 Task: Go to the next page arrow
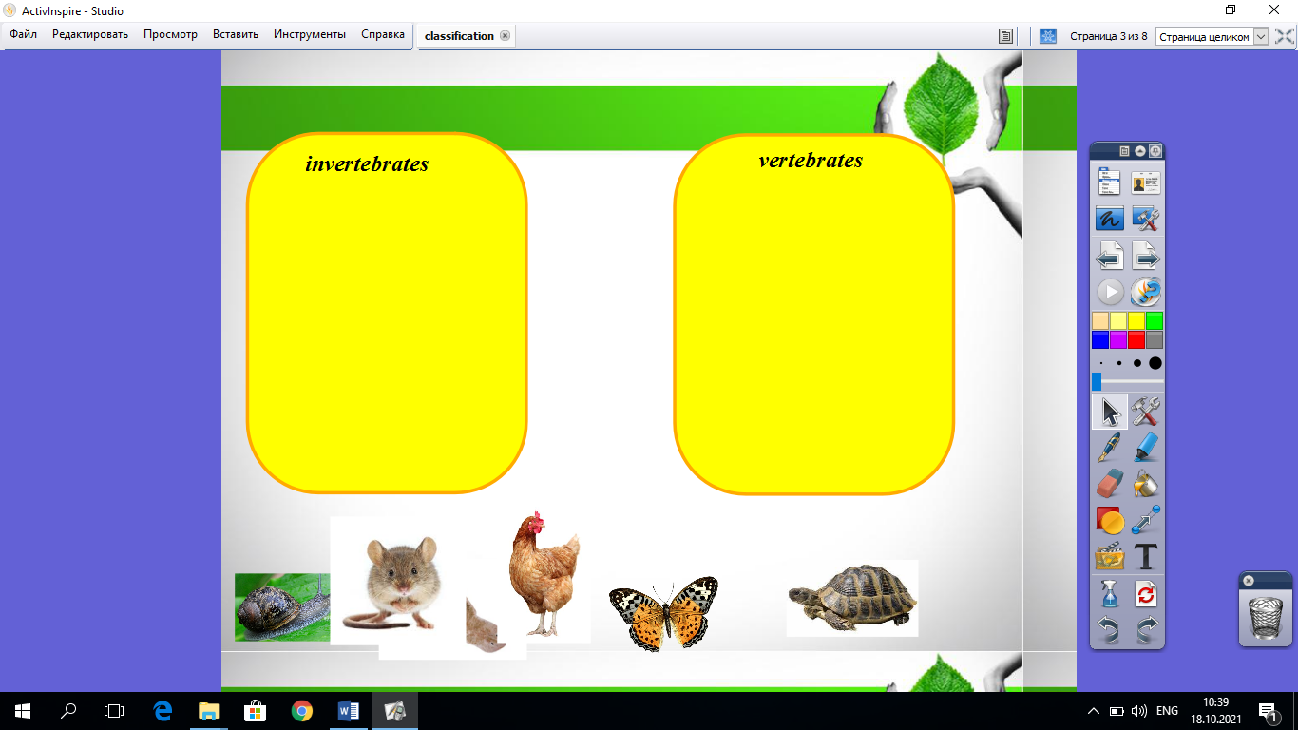(x=1146, y=257)
